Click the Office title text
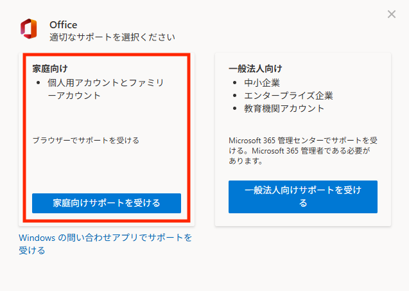 pos(64,25)
